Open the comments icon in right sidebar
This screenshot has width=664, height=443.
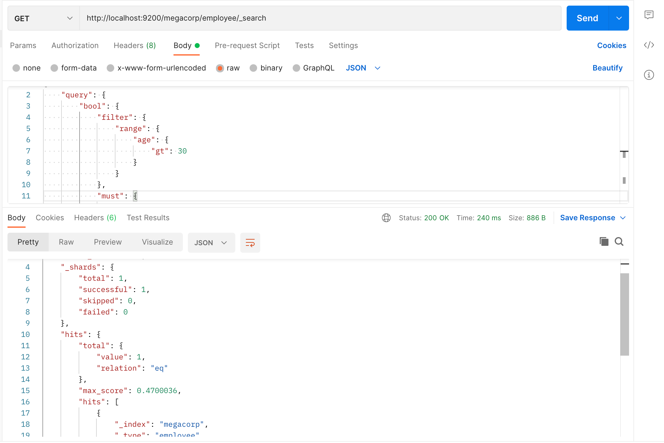(x=649, y=15)
